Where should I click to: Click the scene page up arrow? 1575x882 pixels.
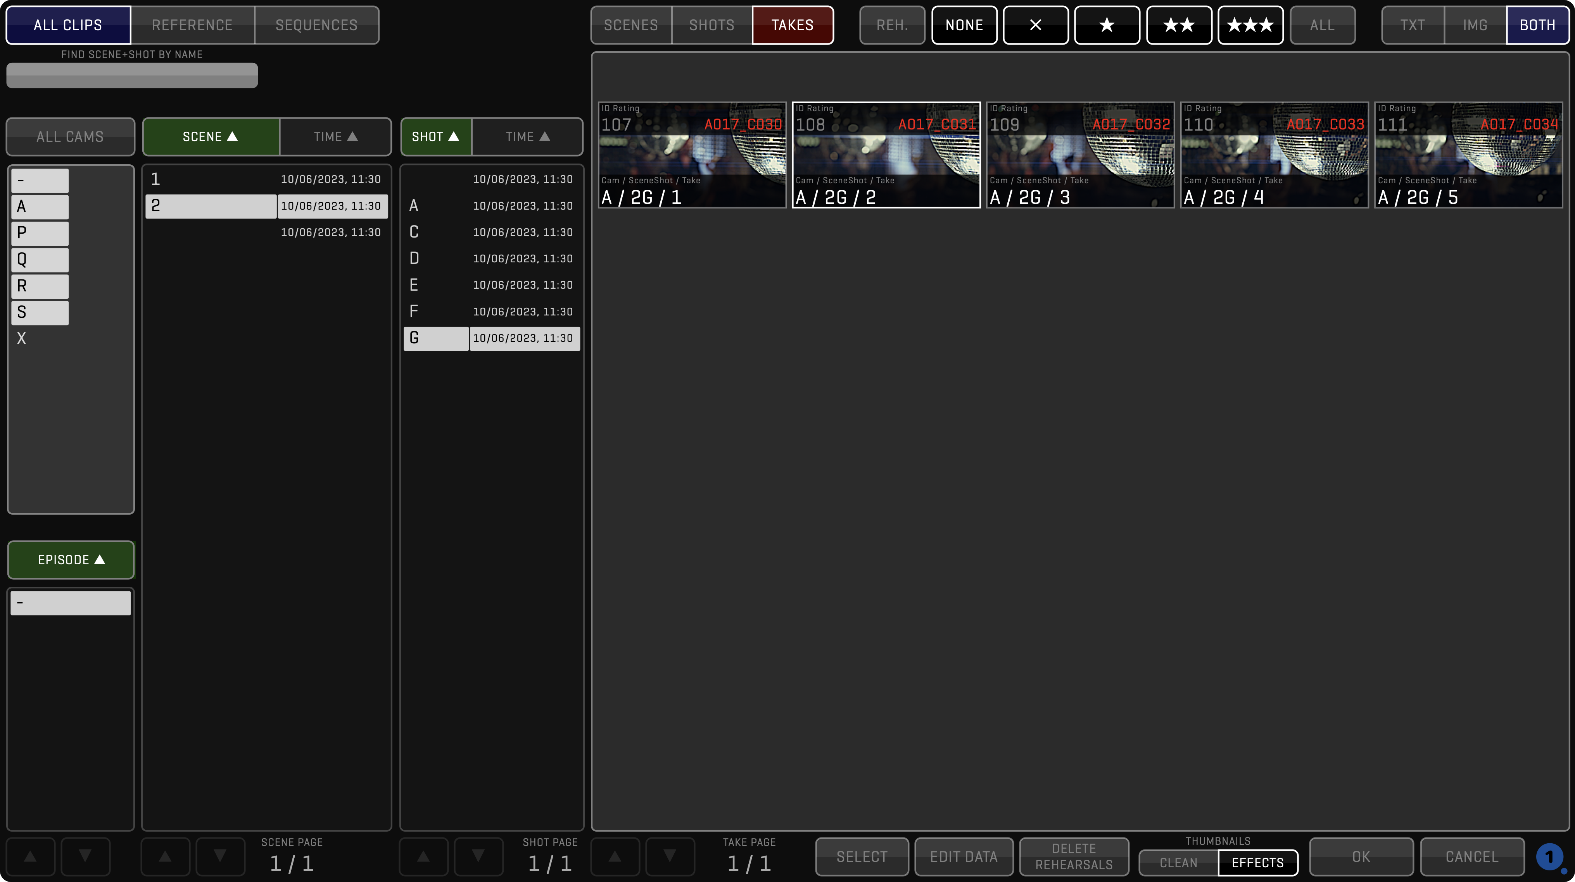pos(165,856)
